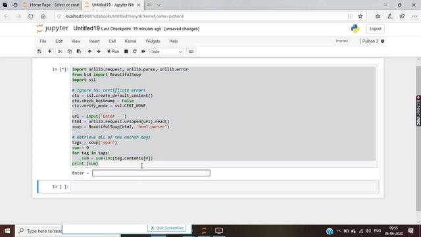
Task: Click the line 'tags = soup('span')'
Action: pyautogui.click(x=95, y=142)
